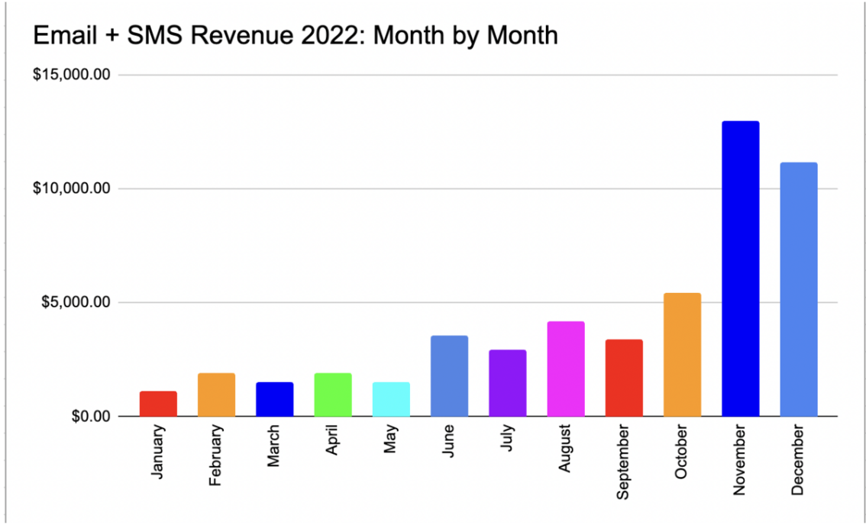Select the September red bar

tap(622, 378)
